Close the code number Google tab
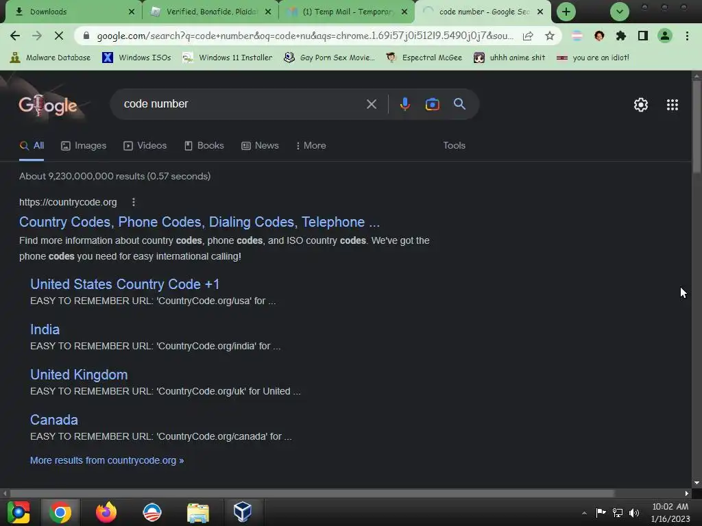Screen dimensions: 702x526 (540, 12)
